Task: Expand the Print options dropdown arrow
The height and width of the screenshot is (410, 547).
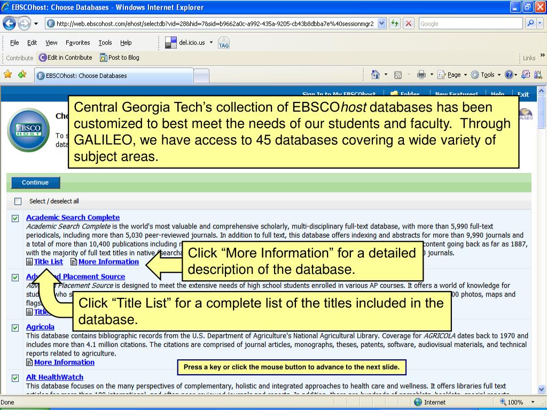Action: point(432,75)
